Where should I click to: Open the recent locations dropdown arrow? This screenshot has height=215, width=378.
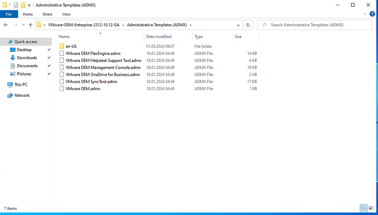click(23, 25)
